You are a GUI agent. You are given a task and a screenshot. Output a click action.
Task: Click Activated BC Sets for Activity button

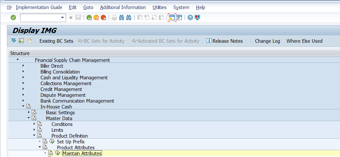pos(166,41)
